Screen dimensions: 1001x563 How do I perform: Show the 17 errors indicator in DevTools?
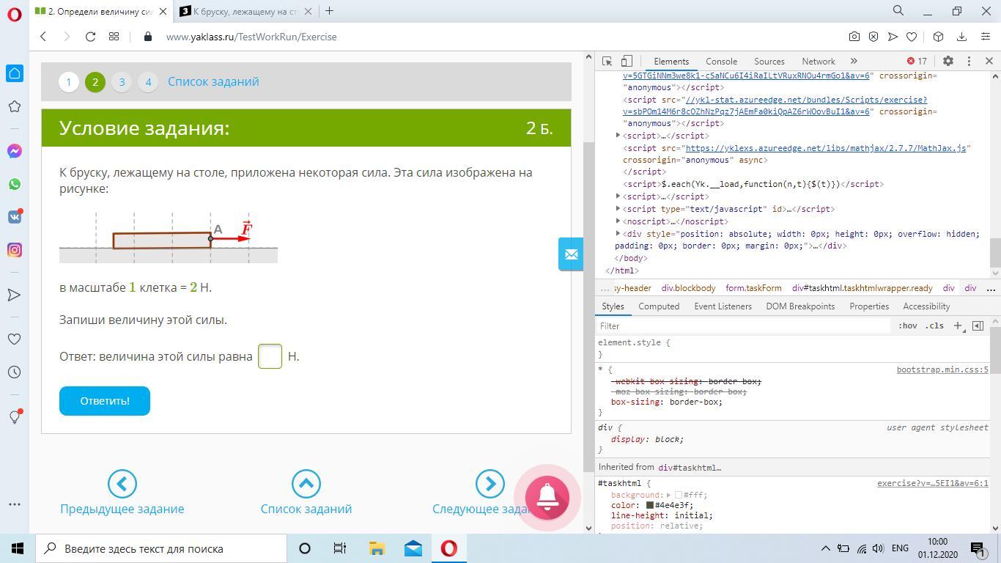(x=917, y=62)
